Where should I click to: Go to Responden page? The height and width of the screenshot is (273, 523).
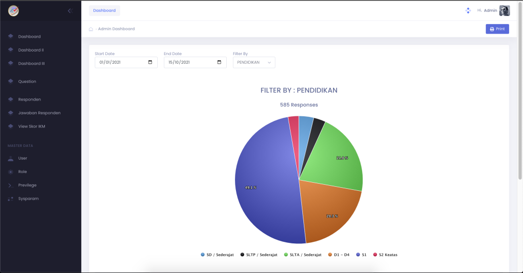click(29, 100)
